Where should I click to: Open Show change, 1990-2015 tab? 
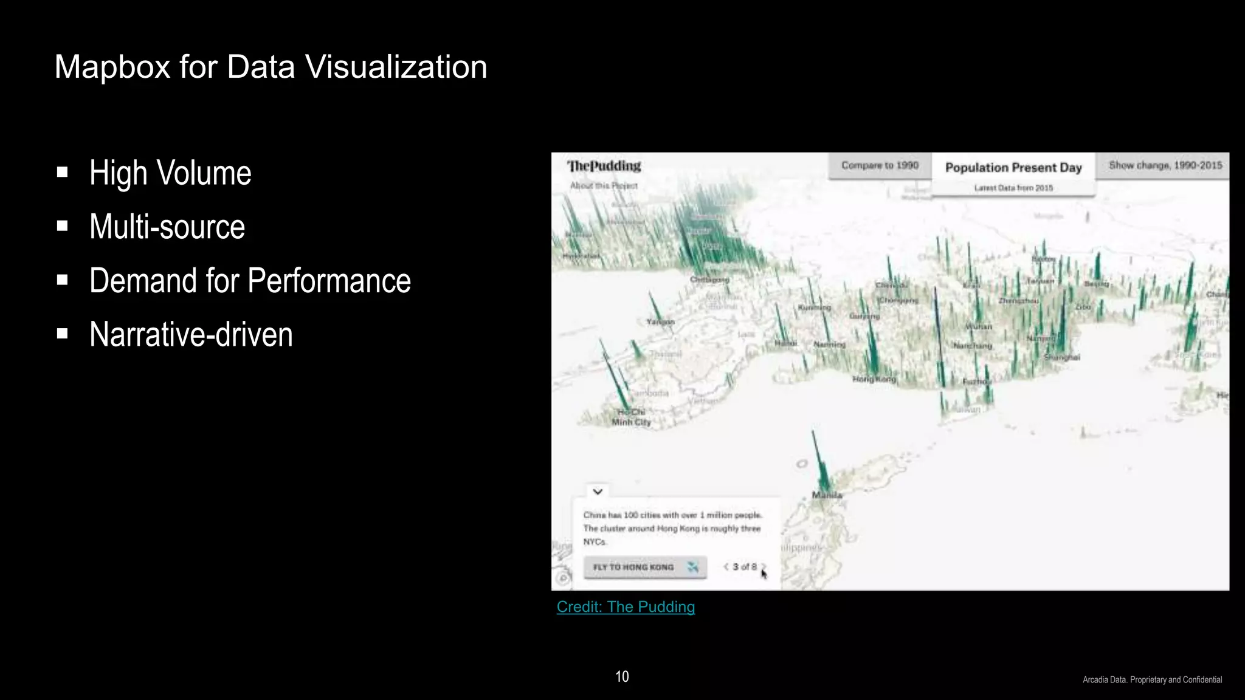coord(1165,165)
